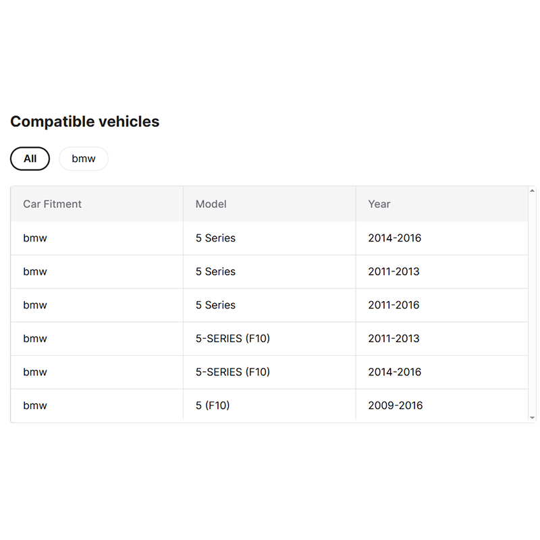Click the Year column header
540x540 pixels.
[379, 204]
